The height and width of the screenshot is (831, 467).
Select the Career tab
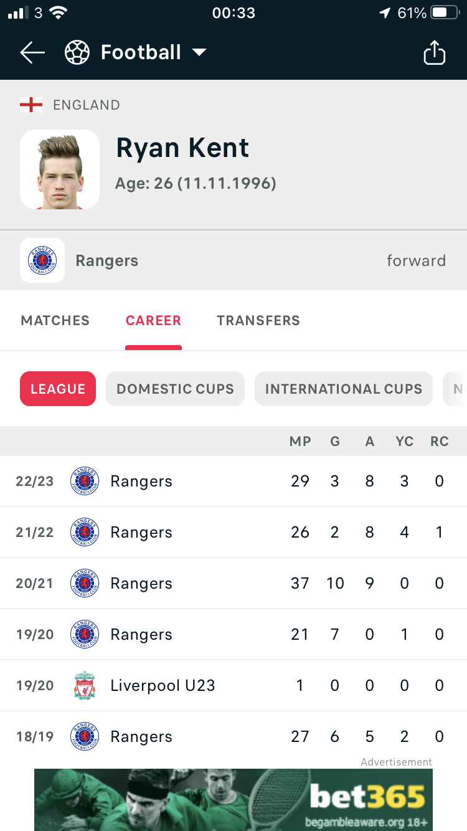coord(153,320)
